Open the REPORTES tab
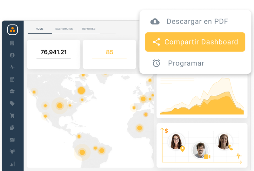Image resolution: width=254 pixels, height=171 pixels. [x=89, y=29]
